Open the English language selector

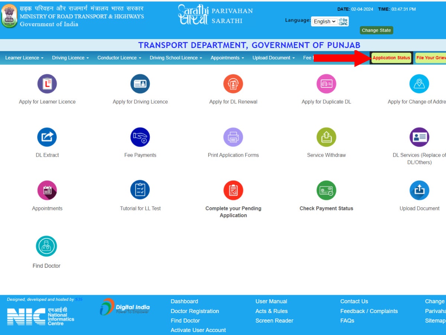tap(323, 21)
